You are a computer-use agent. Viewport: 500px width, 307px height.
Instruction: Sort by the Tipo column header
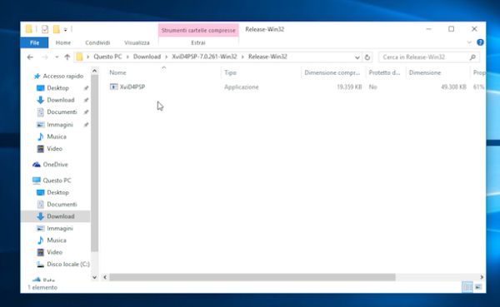click(230, 72)
